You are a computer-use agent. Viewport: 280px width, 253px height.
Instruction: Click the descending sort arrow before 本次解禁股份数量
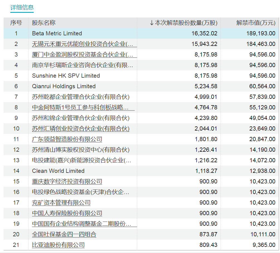coord(152,23)
